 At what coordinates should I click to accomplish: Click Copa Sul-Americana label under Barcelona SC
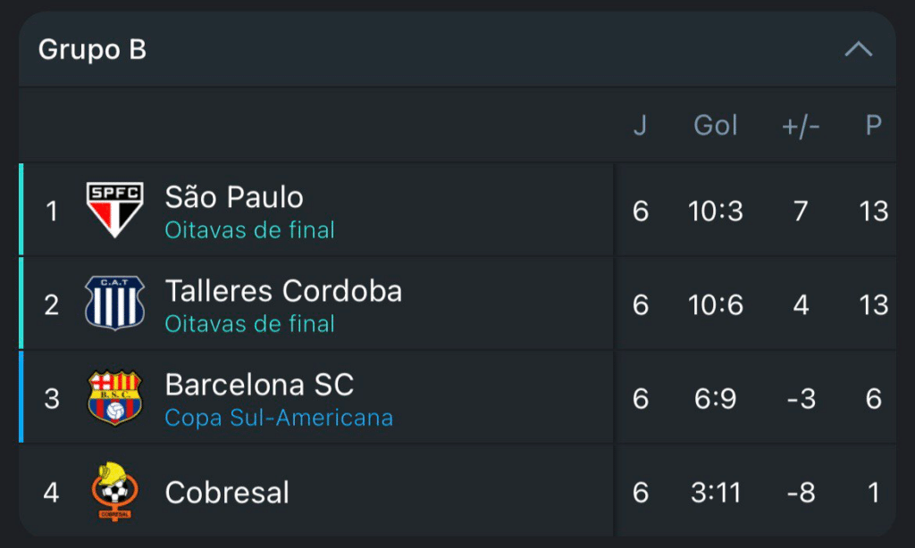coord(279,418)
